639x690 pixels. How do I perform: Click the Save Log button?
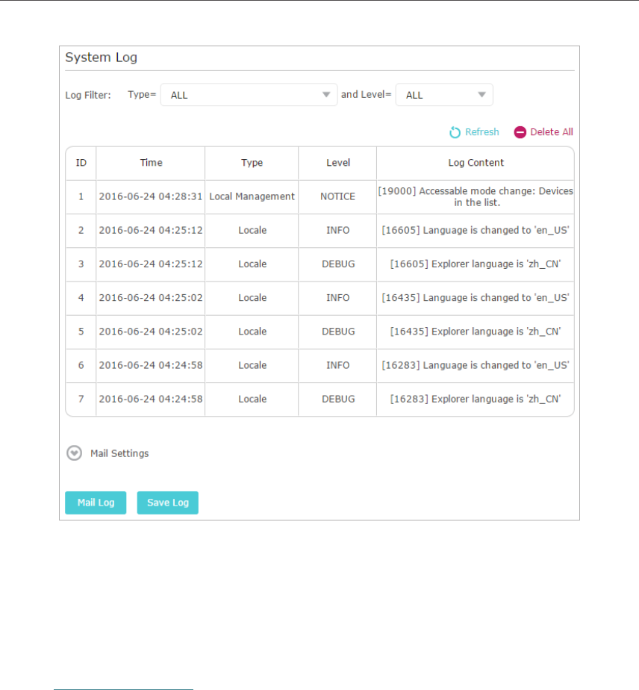tap(167, 503)
